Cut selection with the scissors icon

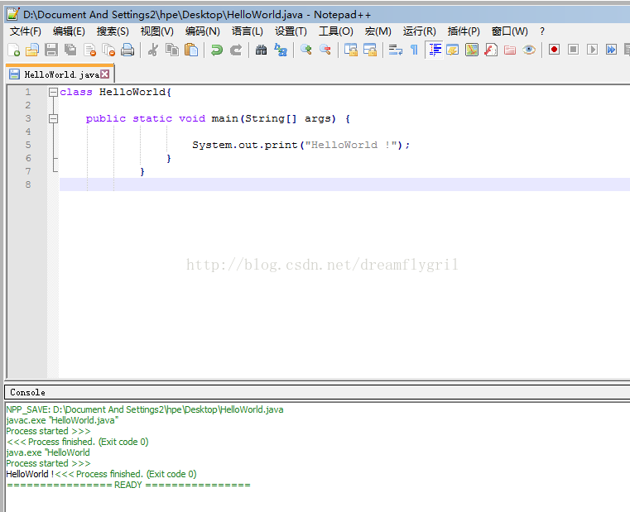[152, 50]
